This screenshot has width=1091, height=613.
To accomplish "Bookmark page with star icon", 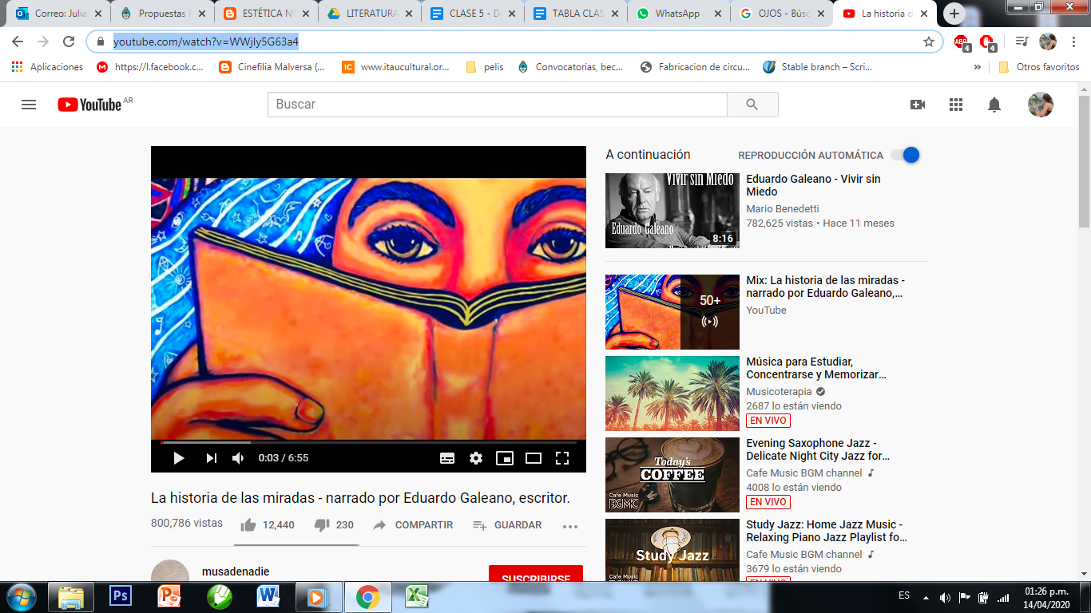I will [929, 42].
